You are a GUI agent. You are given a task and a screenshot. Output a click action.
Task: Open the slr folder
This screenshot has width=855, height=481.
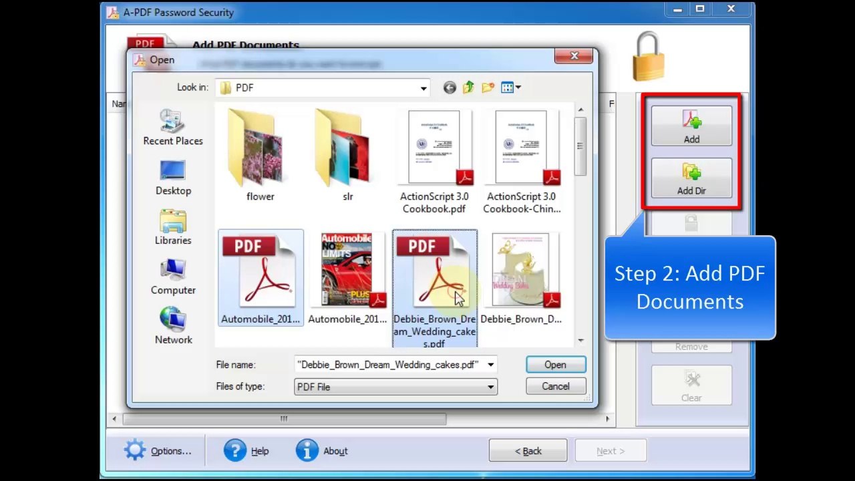click(x=347, y=155)
